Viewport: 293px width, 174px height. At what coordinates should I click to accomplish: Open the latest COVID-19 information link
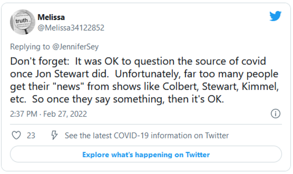(x=146, y=136)
